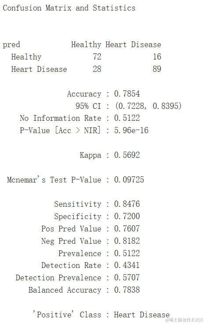Screen dimensions: 205x324
Task: Click the 95% CI interval text
Action: (148, 106)
